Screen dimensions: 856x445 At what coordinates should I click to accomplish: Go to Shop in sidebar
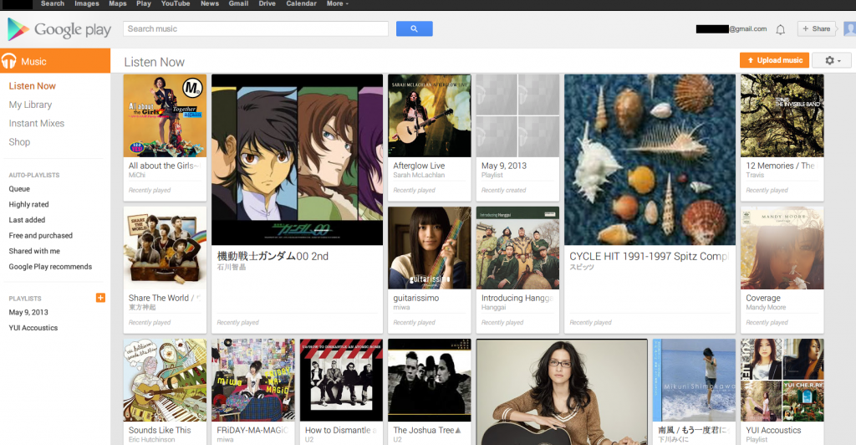[19, 141]
